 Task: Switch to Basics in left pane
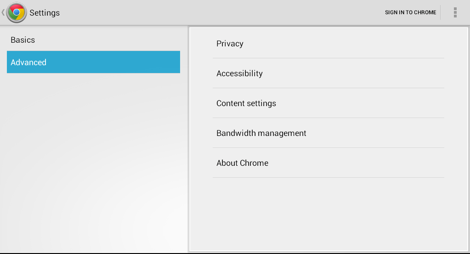pyautogui.click(x=94, y=40)
